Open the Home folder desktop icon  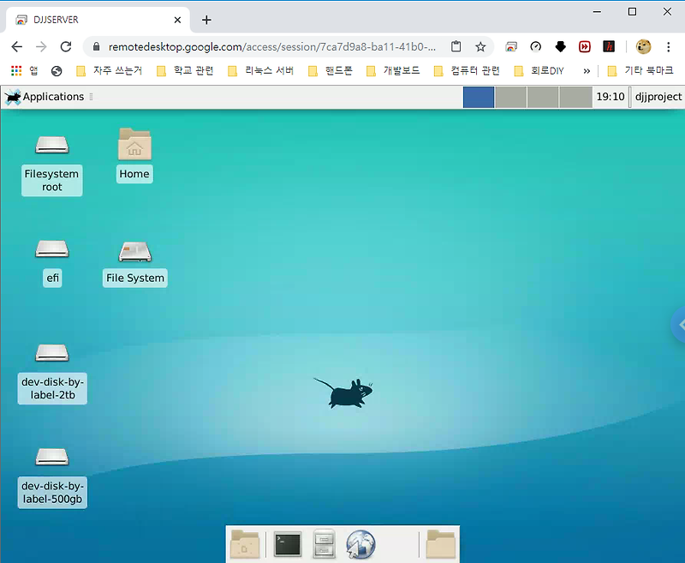coord(134,144)
